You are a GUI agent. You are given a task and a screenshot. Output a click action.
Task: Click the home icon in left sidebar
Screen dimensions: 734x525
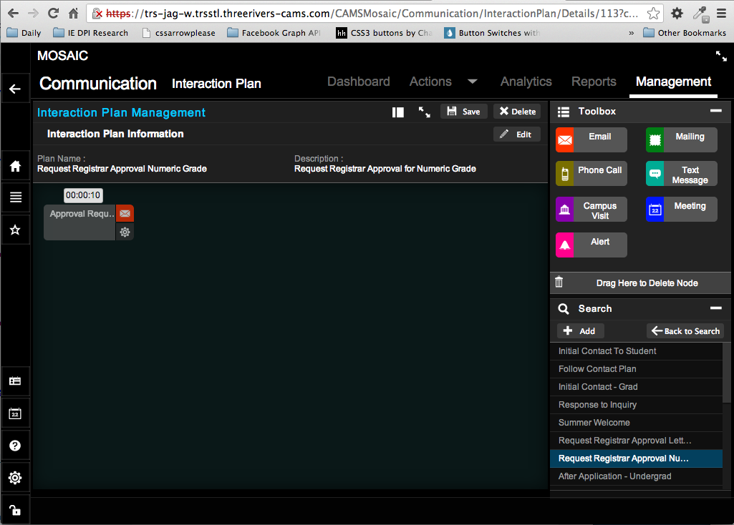pyautogui.click(x=15, y=166)
